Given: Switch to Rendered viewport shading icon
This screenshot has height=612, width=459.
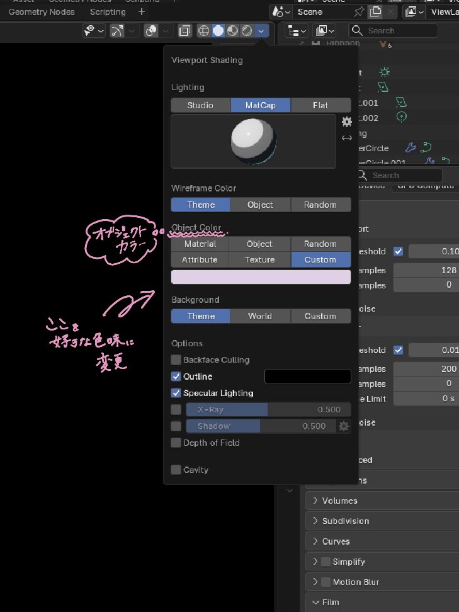Looking at the screenshot, I should click(247, 31).
